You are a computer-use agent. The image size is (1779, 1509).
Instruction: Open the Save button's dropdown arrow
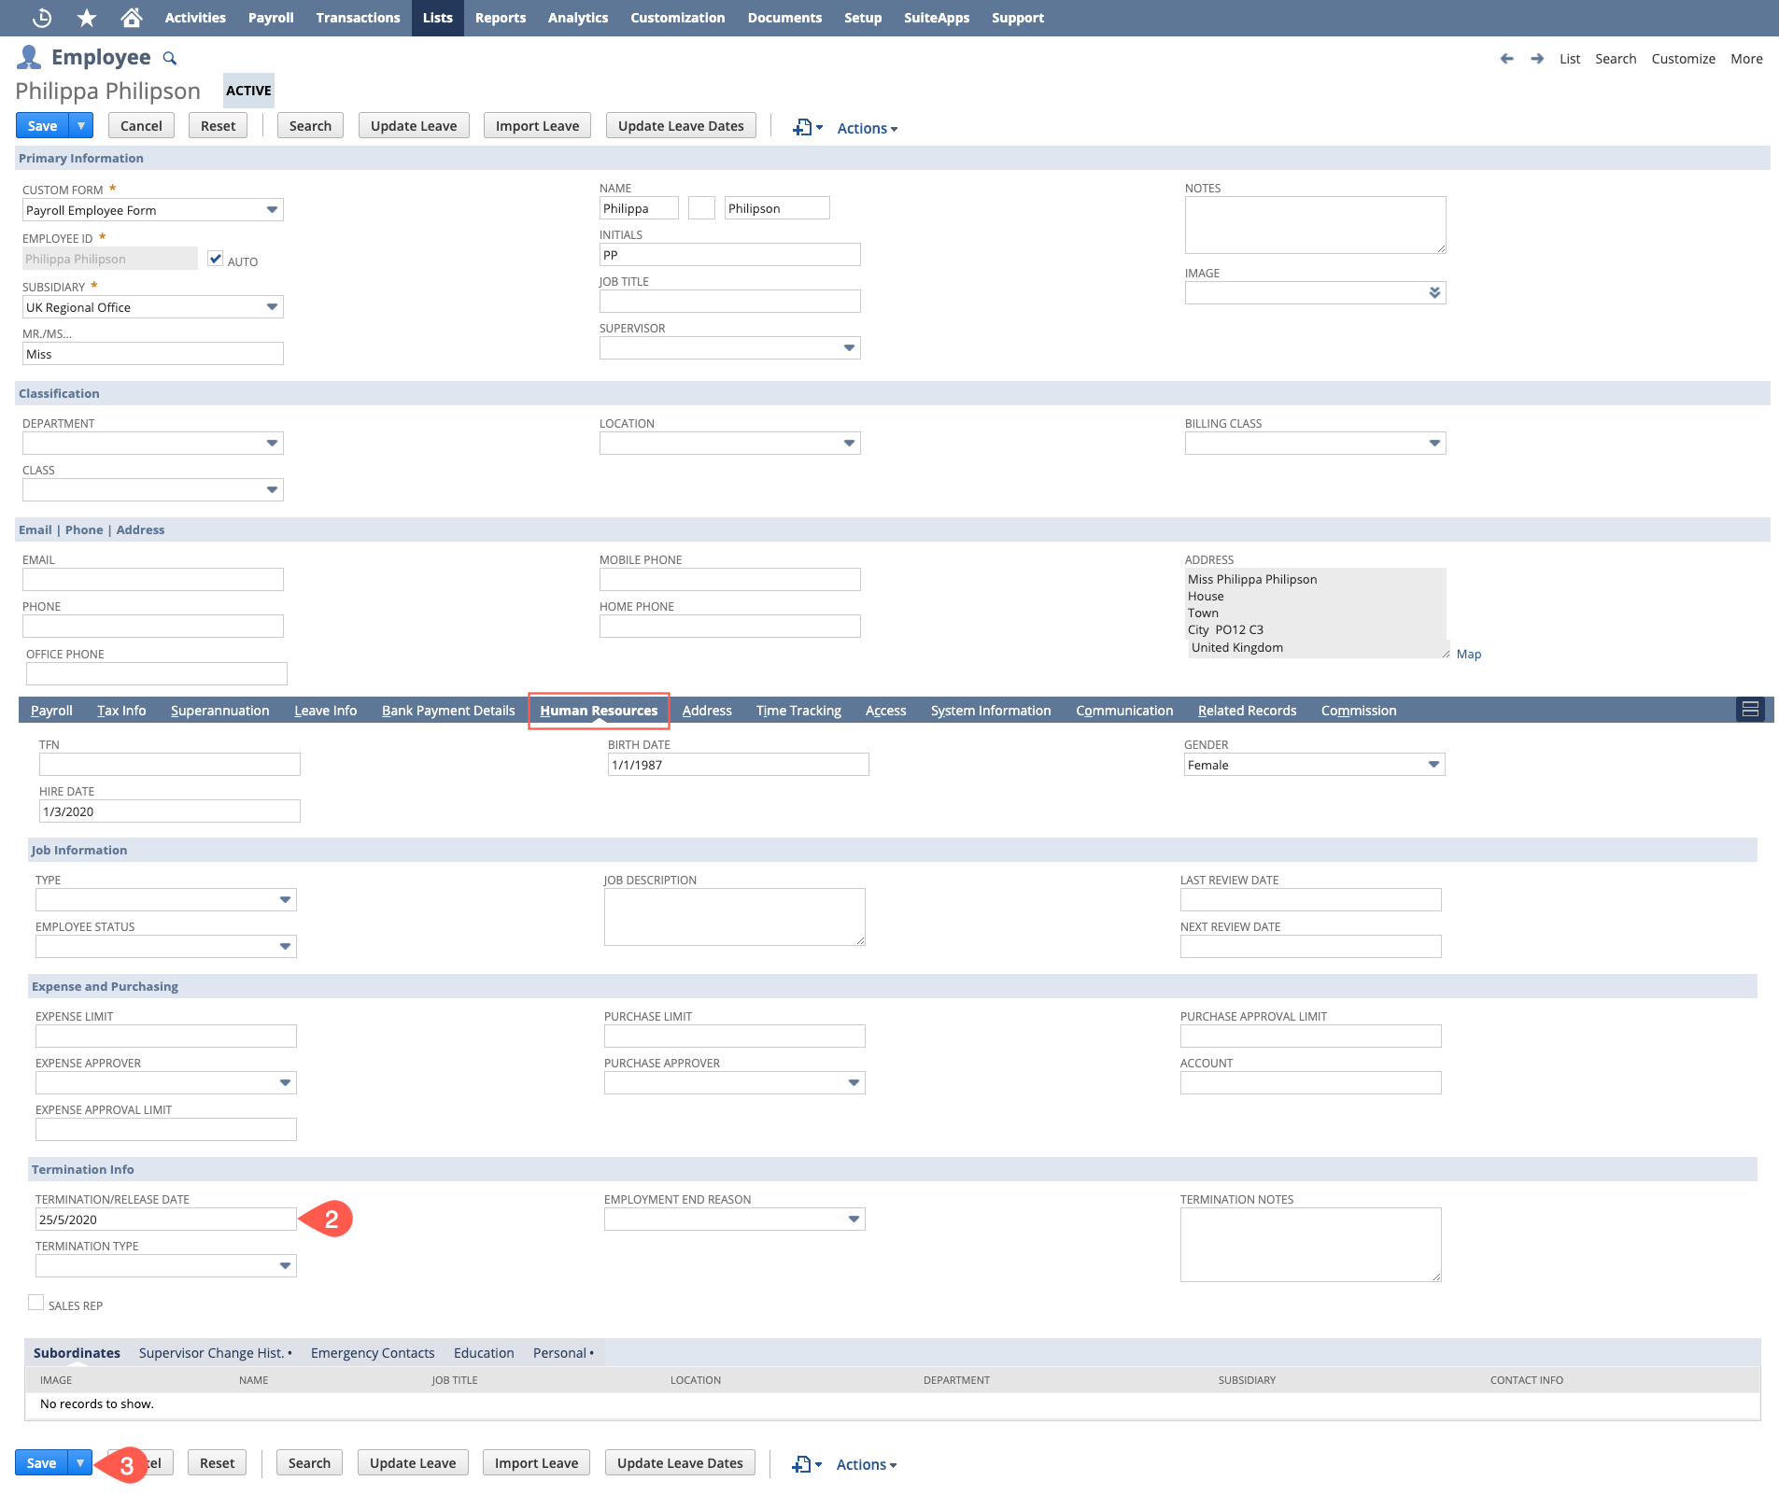coord(80,125)
